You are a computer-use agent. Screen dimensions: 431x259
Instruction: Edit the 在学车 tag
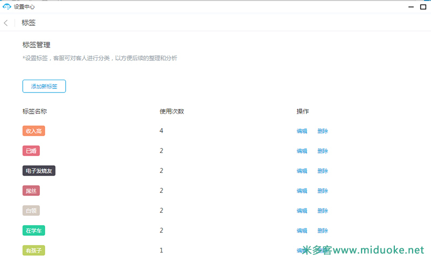coord(302,230)
